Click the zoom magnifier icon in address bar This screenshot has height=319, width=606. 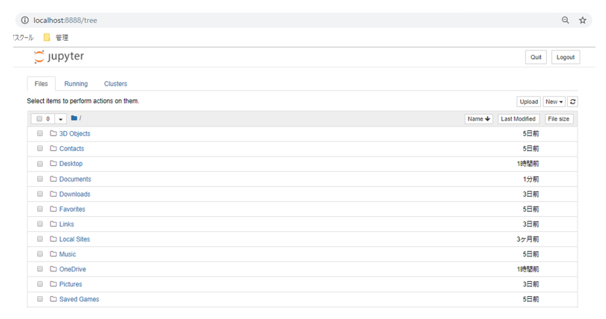click(x=565, y=20)
